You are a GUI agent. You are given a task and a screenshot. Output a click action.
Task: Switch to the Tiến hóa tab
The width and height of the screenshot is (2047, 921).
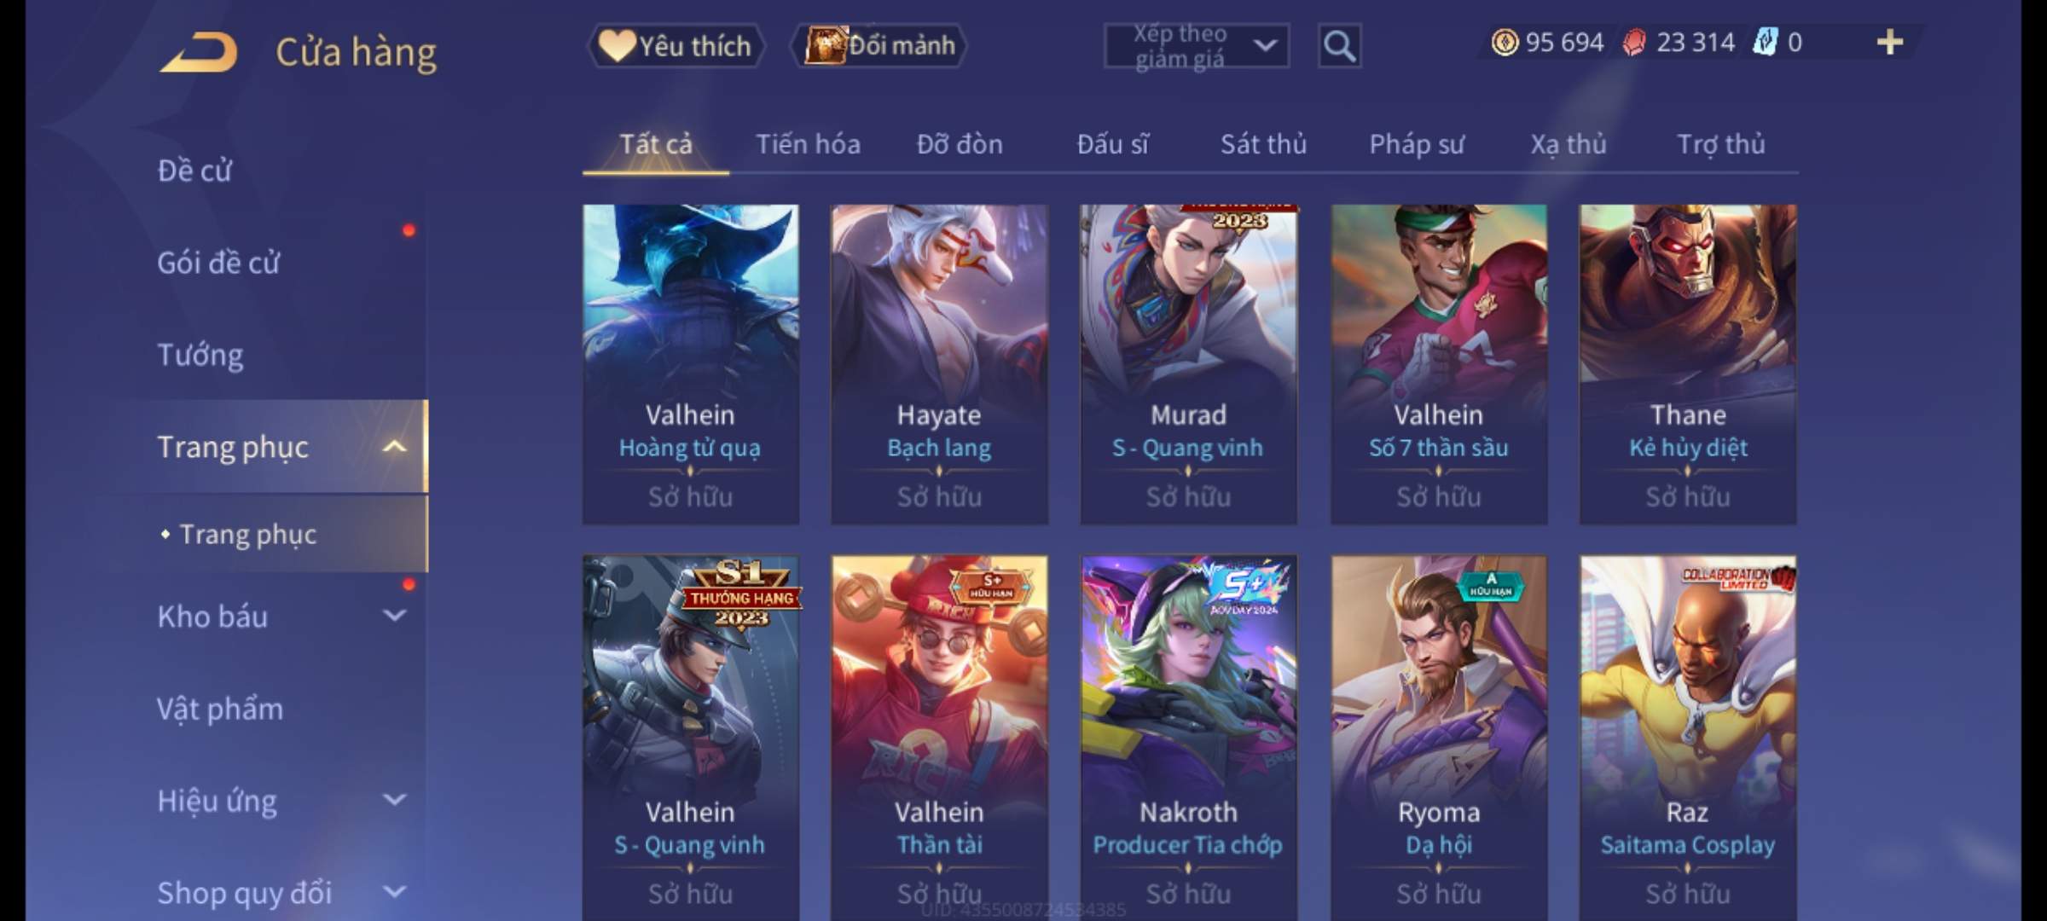click(x=808, y=144)
